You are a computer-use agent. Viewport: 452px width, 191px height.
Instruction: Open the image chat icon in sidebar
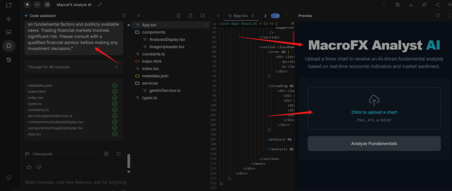9,32
